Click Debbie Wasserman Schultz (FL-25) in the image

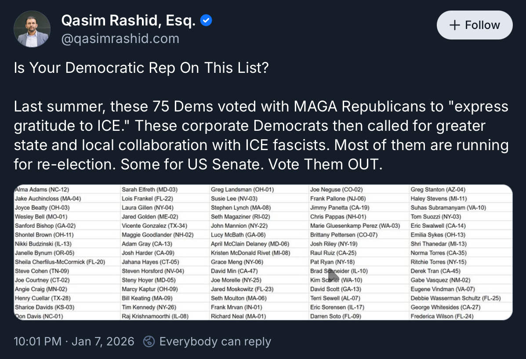click(455, 298)
